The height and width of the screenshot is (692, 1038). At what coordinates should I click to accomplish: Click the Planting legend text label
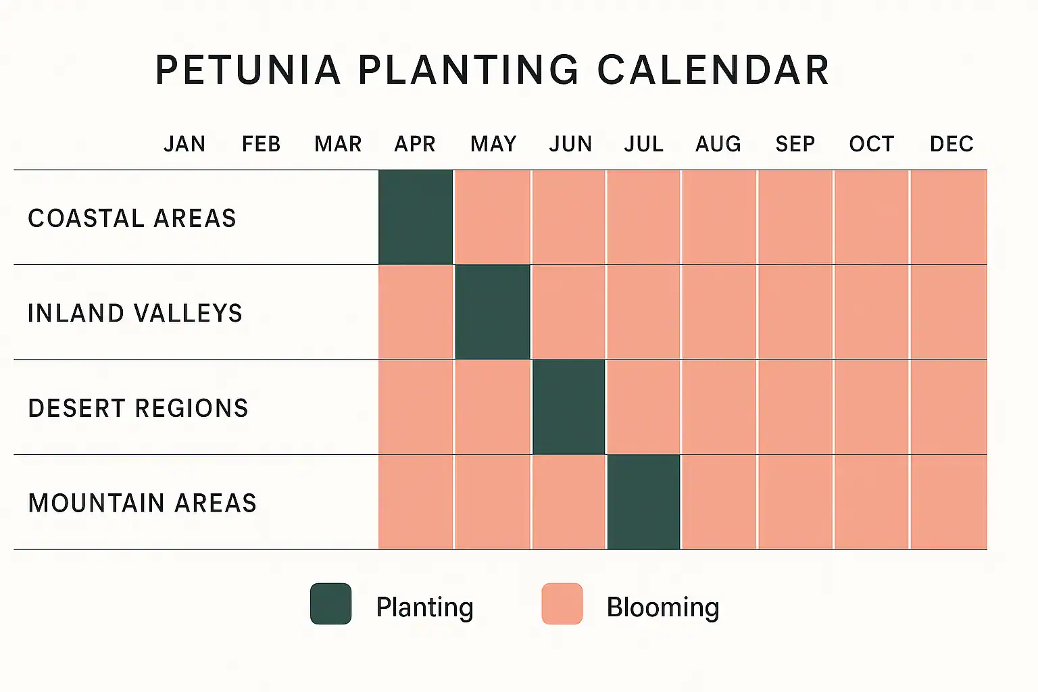(424, 607)
